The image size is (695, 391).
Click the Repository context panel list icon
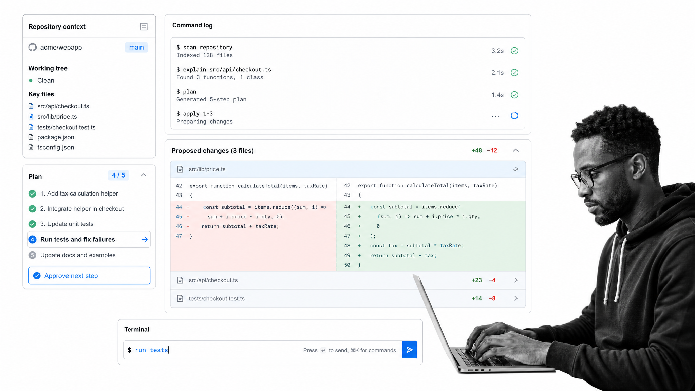(144, 26)
